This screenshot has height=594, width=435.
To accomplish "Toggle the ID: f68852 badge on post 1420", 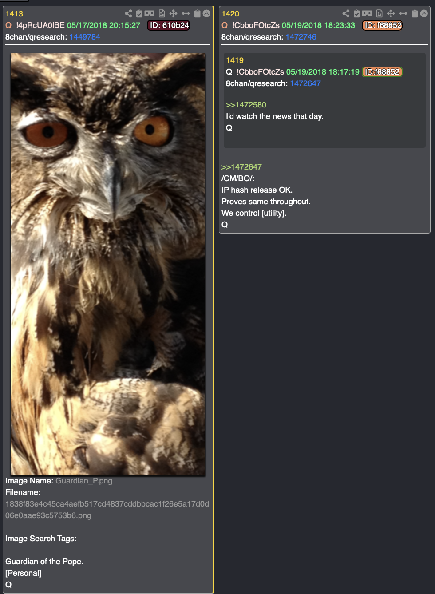I will coord(382,25).
